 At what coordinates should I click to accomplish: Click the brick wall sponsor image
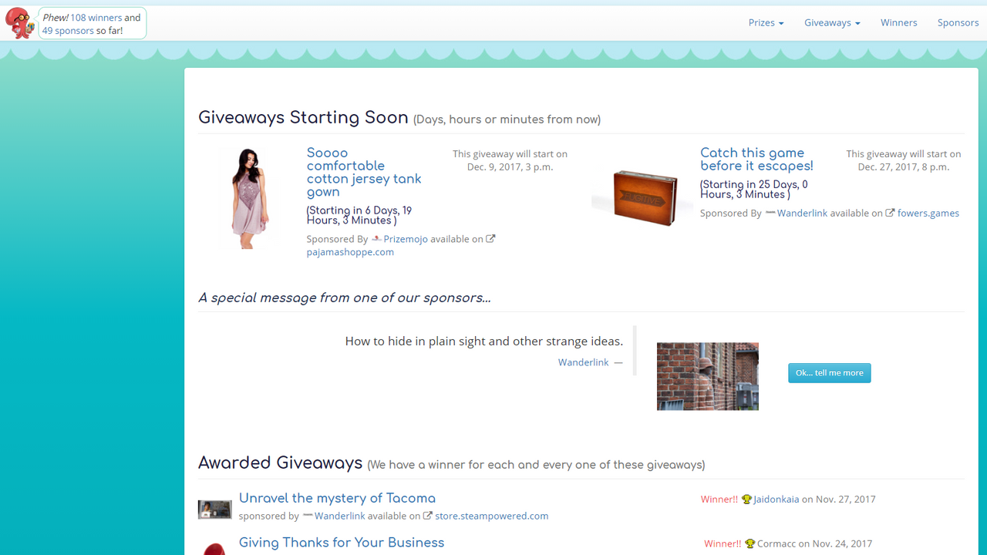pos(707,375)
